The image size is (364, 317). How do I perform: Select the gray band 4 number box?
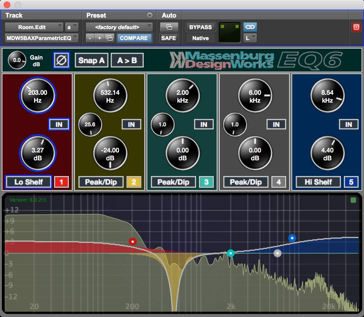(278, 182)
